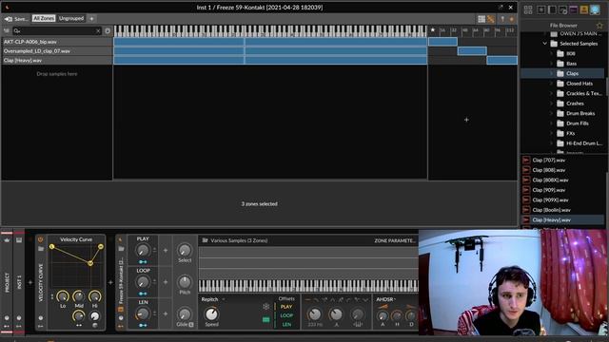The image size is (609, 342).
Task: Click the Pitch knob in sampler
Action: pos(185,282)
